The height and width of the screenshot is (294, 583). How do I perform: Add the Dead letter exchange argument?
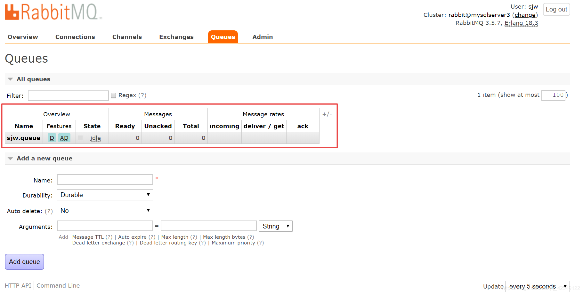(x=99, y=243)
